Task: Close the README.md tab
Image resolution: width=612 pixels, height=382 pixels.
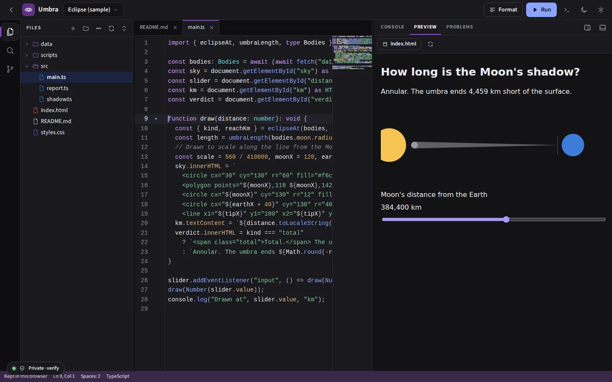Action: pos(175,28)
